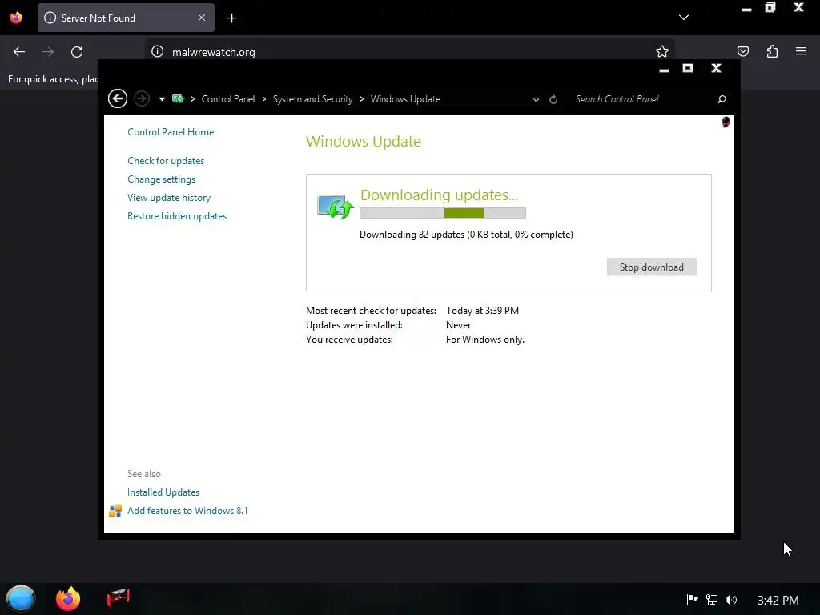Open the Firefox hamburger menu

[801, 51]
